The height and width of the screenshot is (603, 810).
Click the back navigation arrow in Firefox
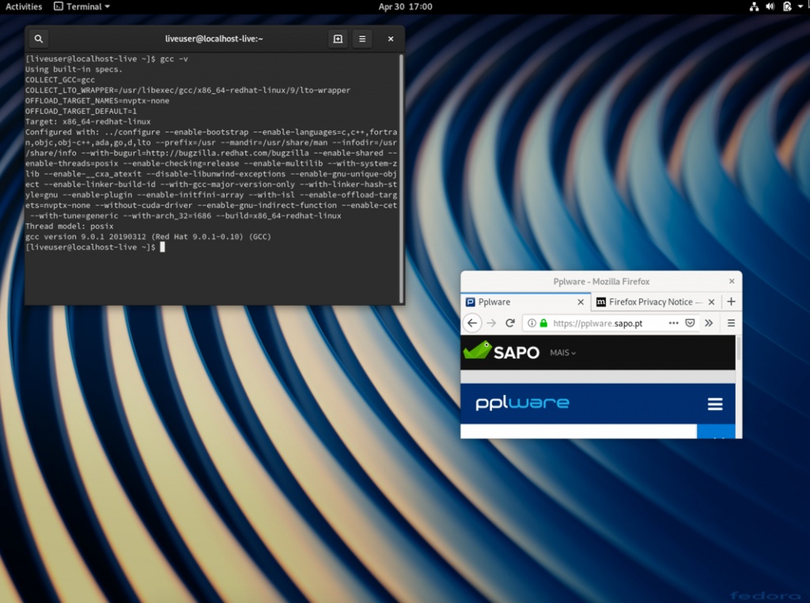tap(471, 323)
